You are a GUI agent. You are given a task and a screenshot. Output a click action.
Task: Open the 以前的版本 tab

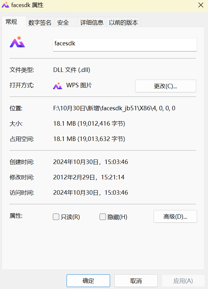coord(124,22)
